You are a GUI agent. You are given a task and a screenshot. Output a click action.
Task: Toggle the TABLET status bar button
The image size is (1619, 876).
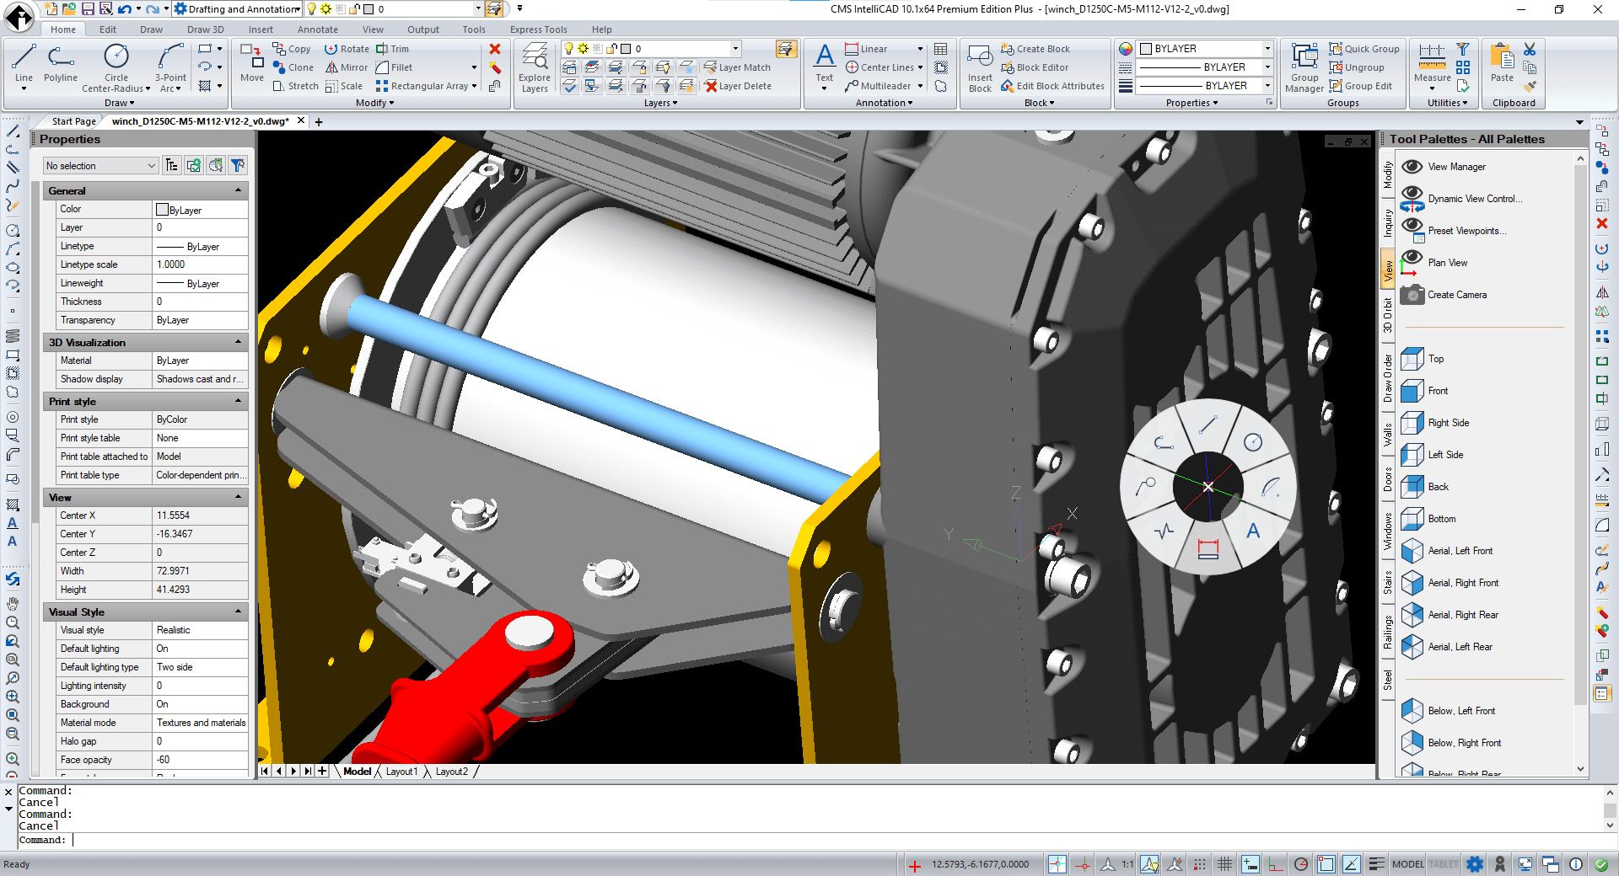1443,864
